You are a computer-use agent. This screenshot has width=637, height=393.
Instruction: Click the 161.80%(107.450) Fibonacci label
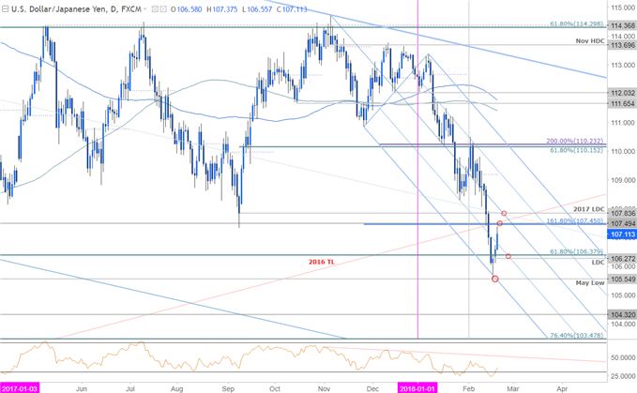coord(575,220)
